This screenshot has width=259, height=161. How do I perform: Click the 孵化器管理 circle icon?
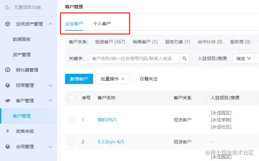(7, 70)
